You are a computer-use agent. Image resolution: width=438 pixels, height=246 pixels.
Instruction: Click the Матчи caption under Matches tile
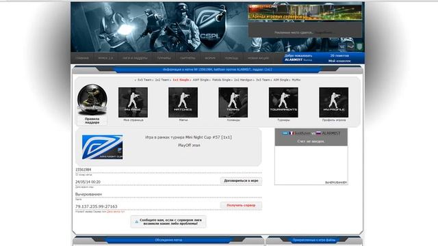coord(183,120)
